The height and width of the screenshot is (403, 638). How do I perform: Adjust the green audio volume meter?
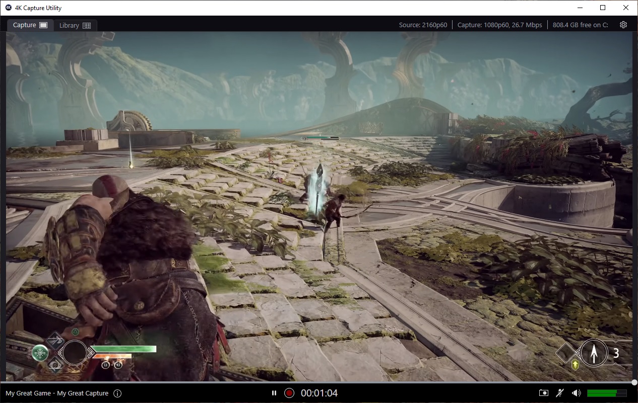(607, 393)
